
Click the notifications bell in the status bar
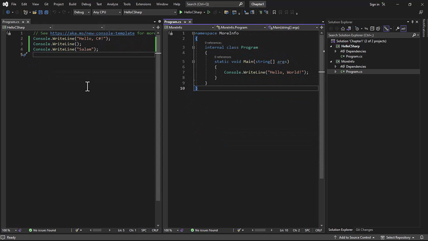422,237
